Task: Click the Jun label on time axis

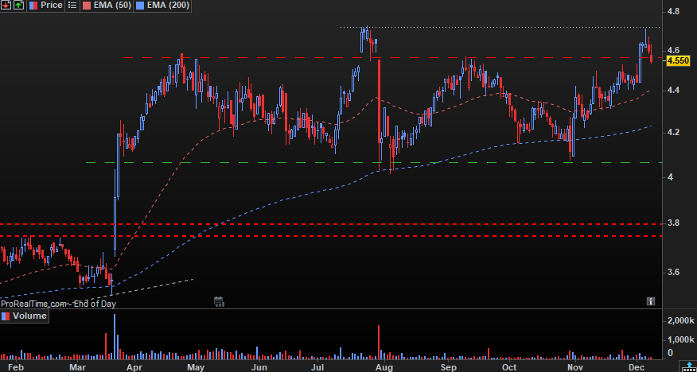Action: 259,367
